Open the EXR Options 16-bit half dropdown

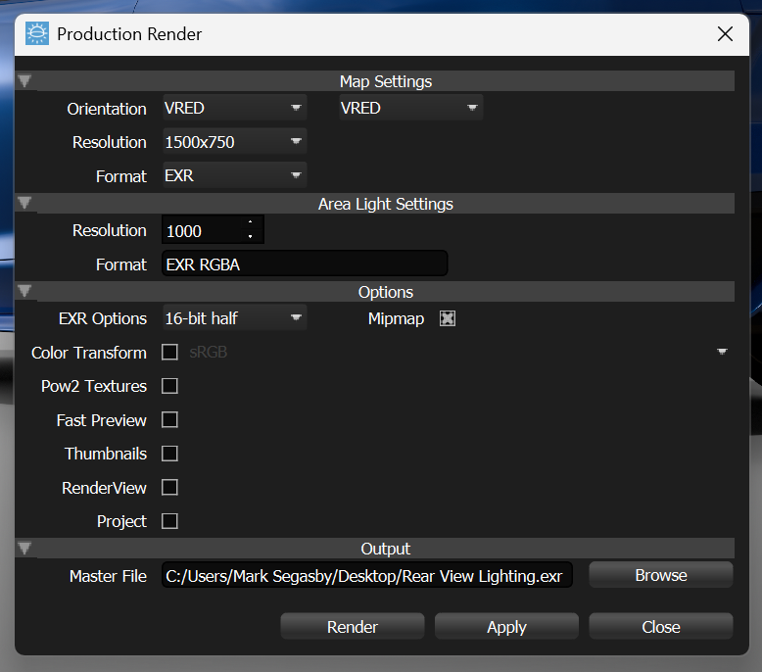235,318
